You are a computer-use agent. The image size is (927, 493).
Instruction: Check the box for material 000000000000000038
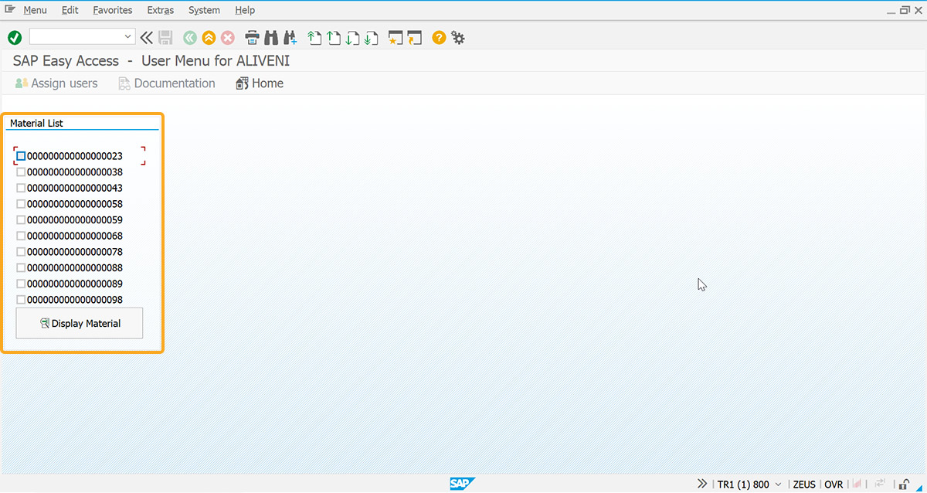(x=21, y=172)
